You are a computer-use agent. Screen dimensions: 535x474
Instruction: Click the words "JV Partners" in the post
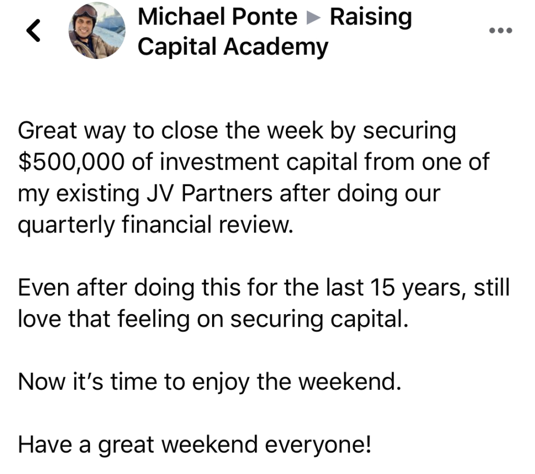tap(210, 193)
